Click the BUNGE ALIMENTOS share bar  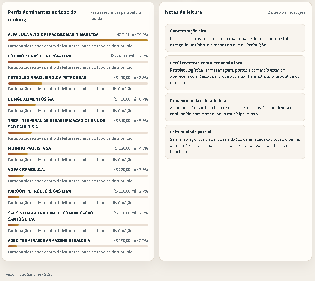coord(78,105)
